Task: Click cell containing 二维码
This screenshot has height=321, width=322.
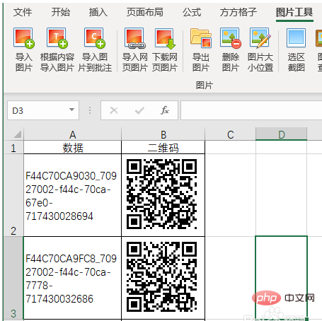Action: (x=163, y=148)
